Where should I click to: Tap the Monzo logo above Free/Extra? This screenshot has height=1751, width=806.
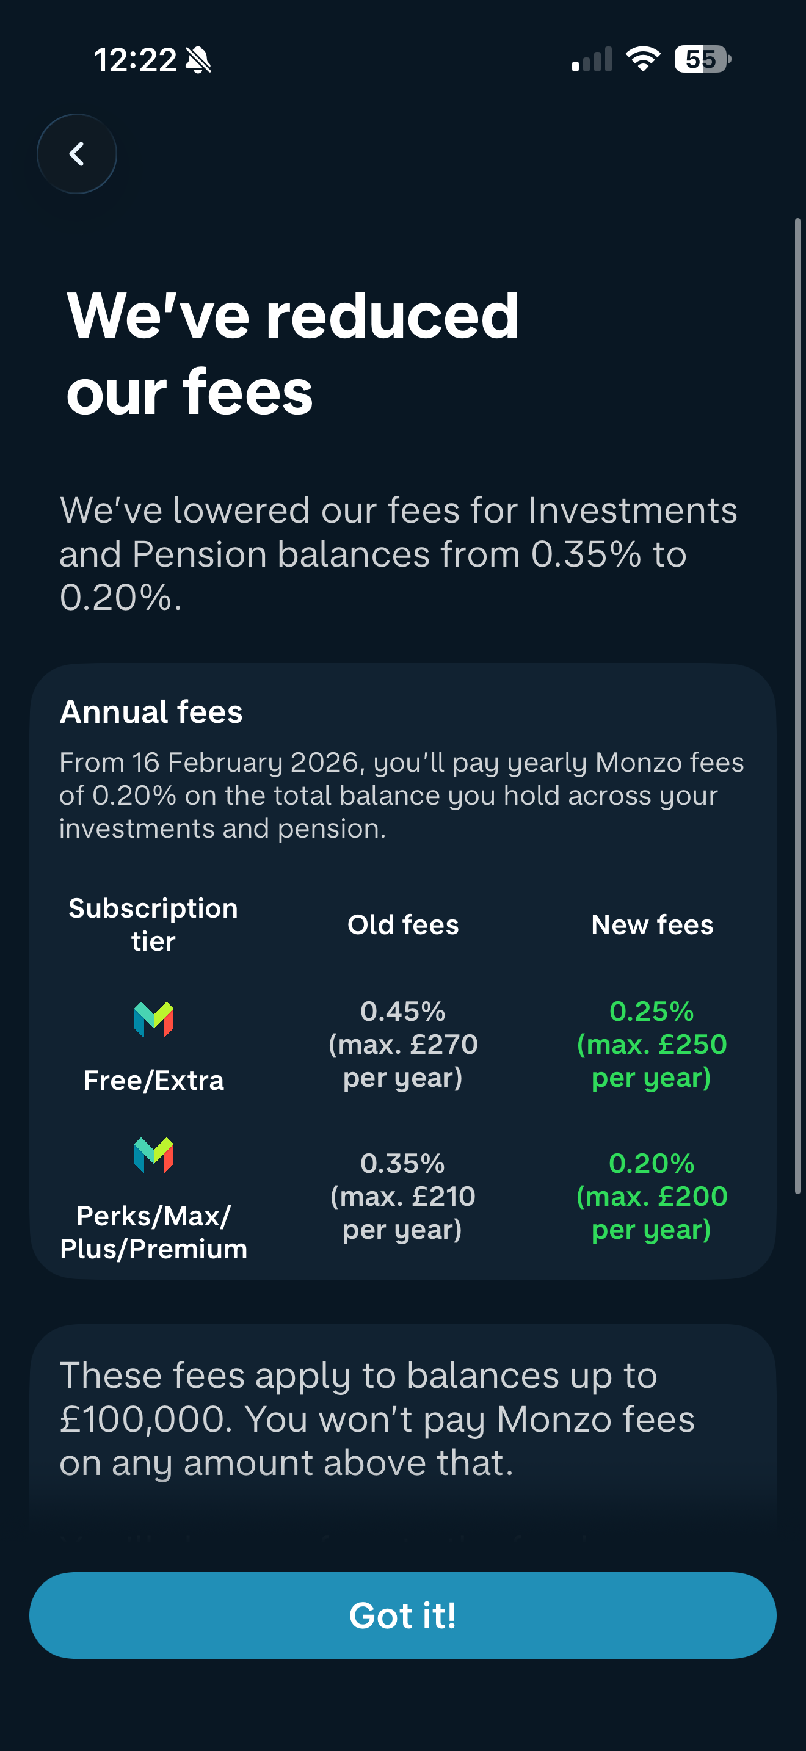[154, 1020]
